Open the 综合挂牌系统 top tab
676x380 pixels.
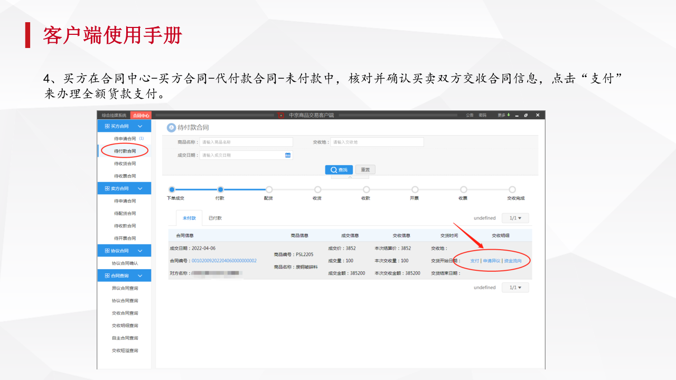(x=114, y=115)
